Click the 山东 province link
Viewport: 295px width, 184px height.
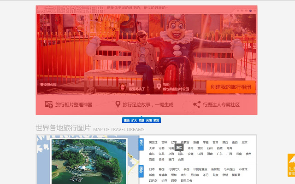[152, 154]
